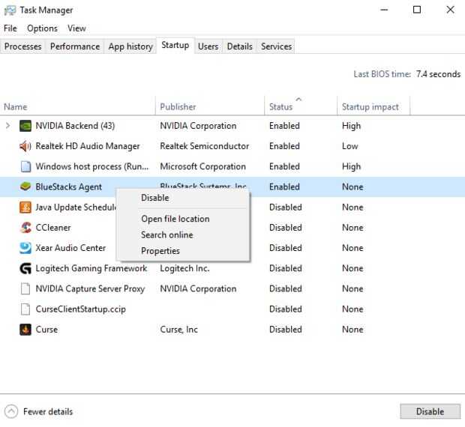Open Properties from the context menu
This screenshot has width=465, height=427.
pos(160,251)
